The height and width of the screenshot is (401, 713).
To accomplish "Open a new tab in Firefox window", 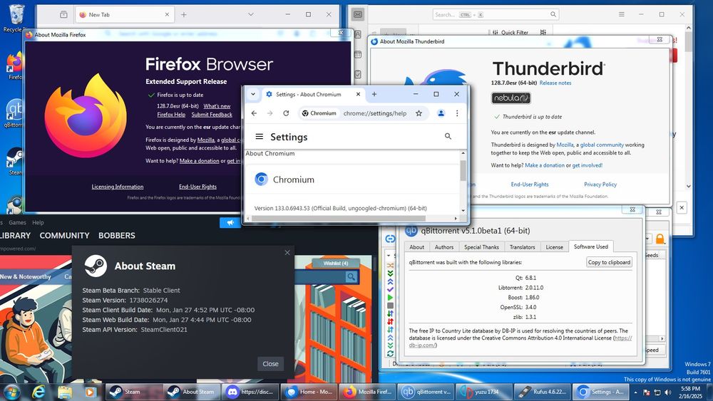I will point(184,14).
